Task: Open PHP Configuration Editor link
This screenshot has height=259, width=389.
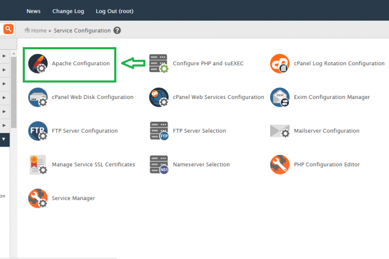Action: point(327,165)
